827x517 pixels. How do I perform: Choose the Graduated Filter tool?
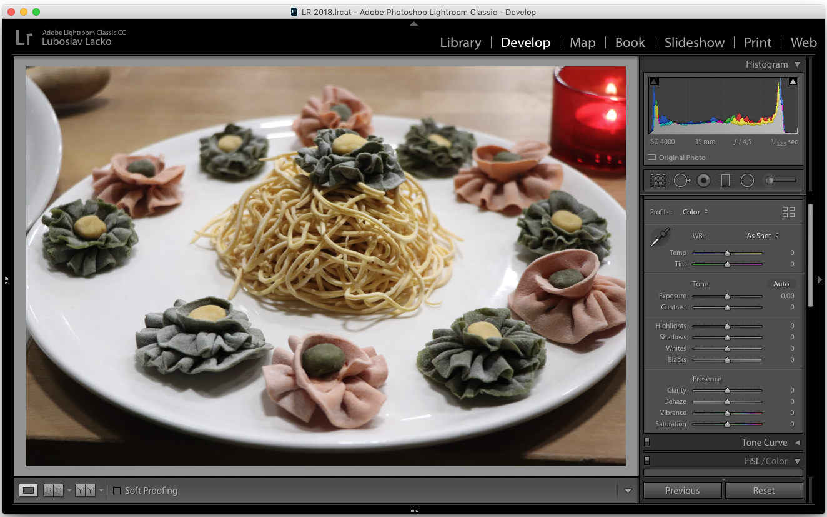click(725, 181)
